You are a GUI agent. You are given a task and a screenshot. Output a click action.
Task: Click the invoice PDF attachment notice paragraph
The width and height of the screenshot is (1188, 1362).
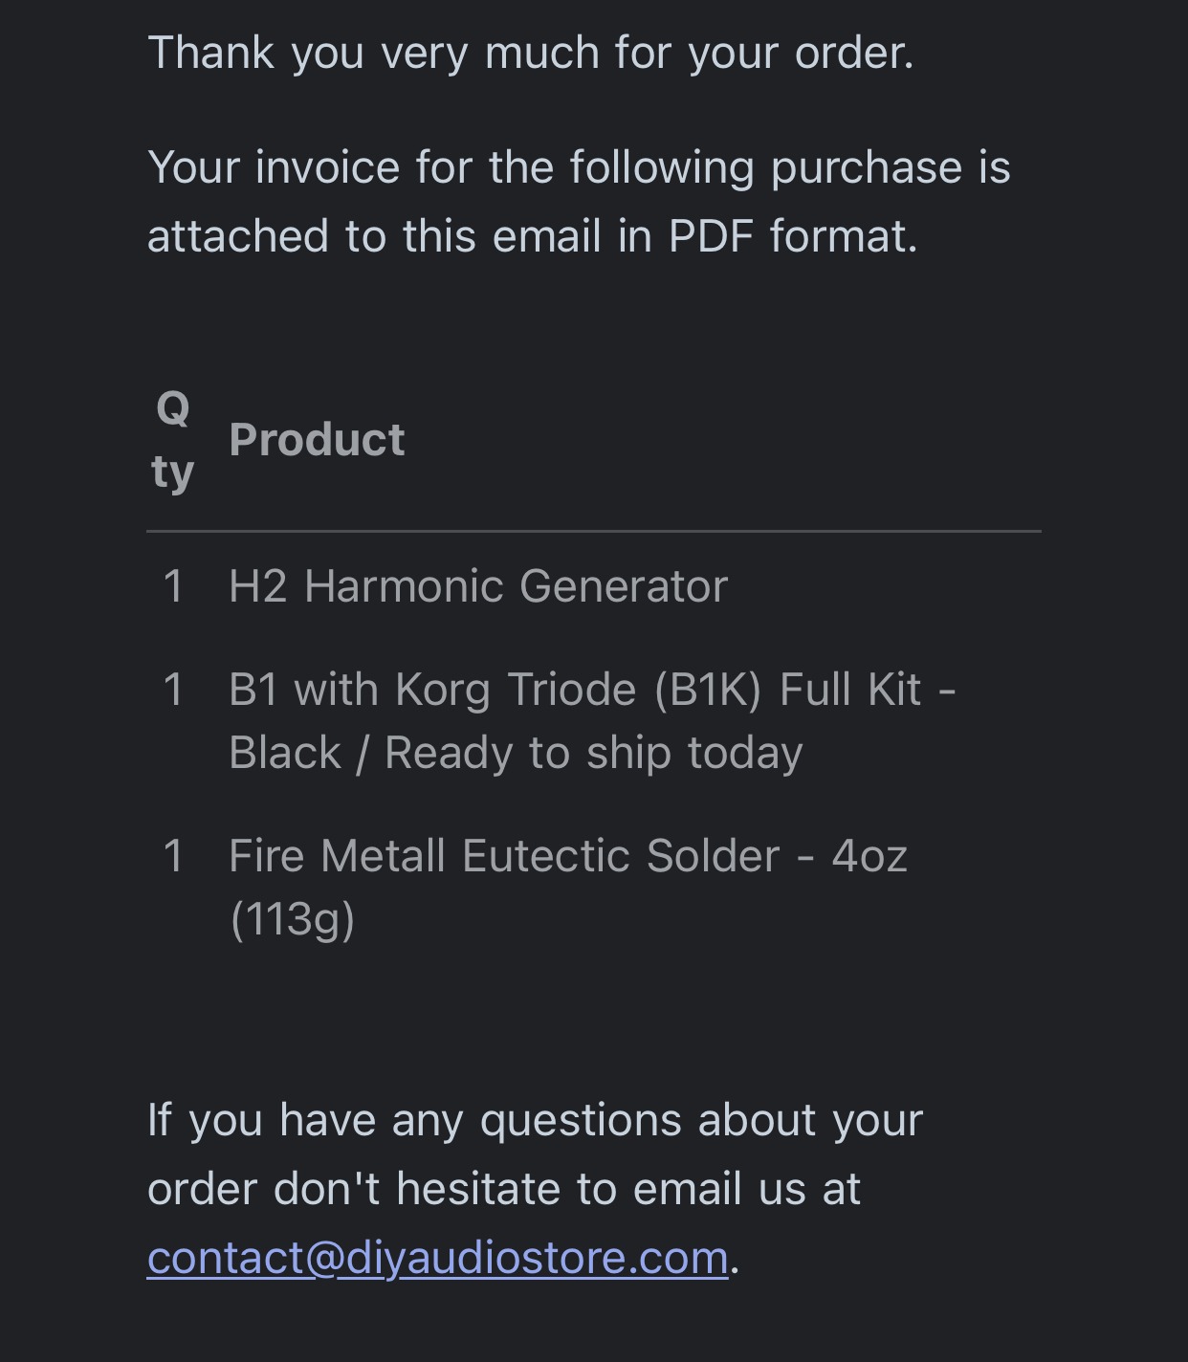tap(579, 201)
